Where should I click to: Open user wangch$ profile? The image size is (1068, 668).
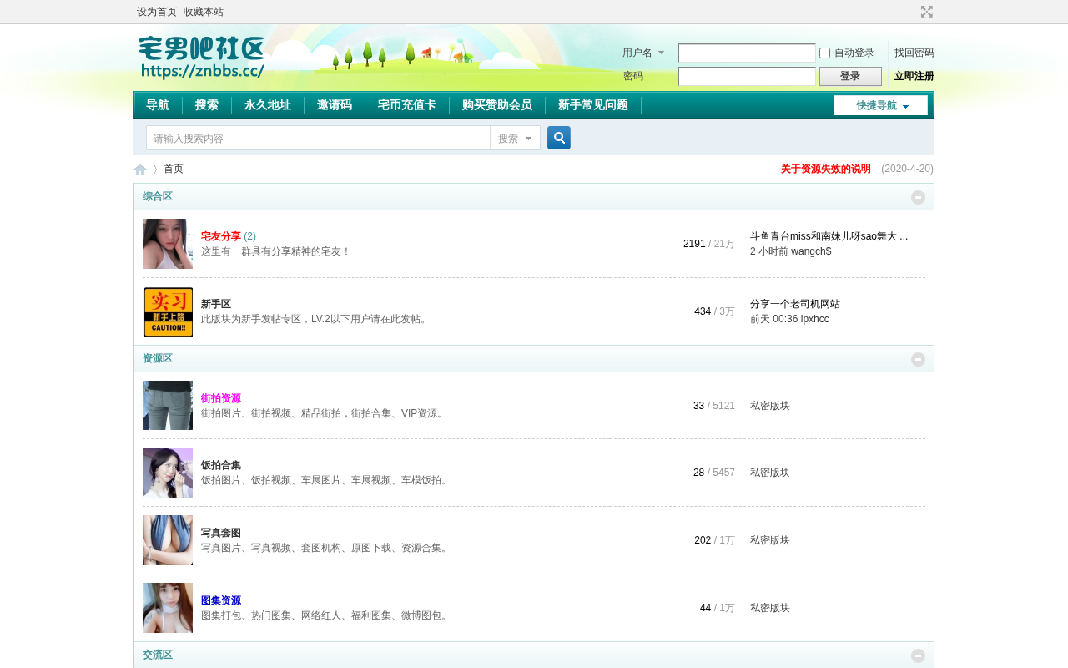click(811, 251)
